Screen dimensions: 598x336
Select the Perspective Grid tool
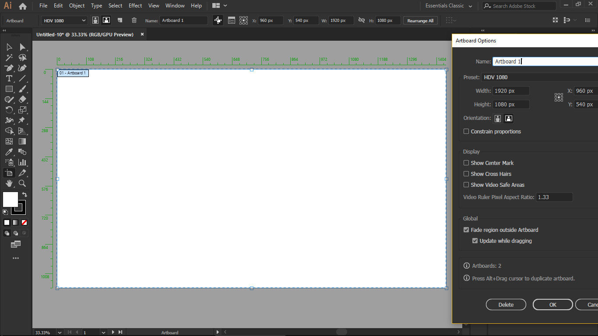(22, 131)
